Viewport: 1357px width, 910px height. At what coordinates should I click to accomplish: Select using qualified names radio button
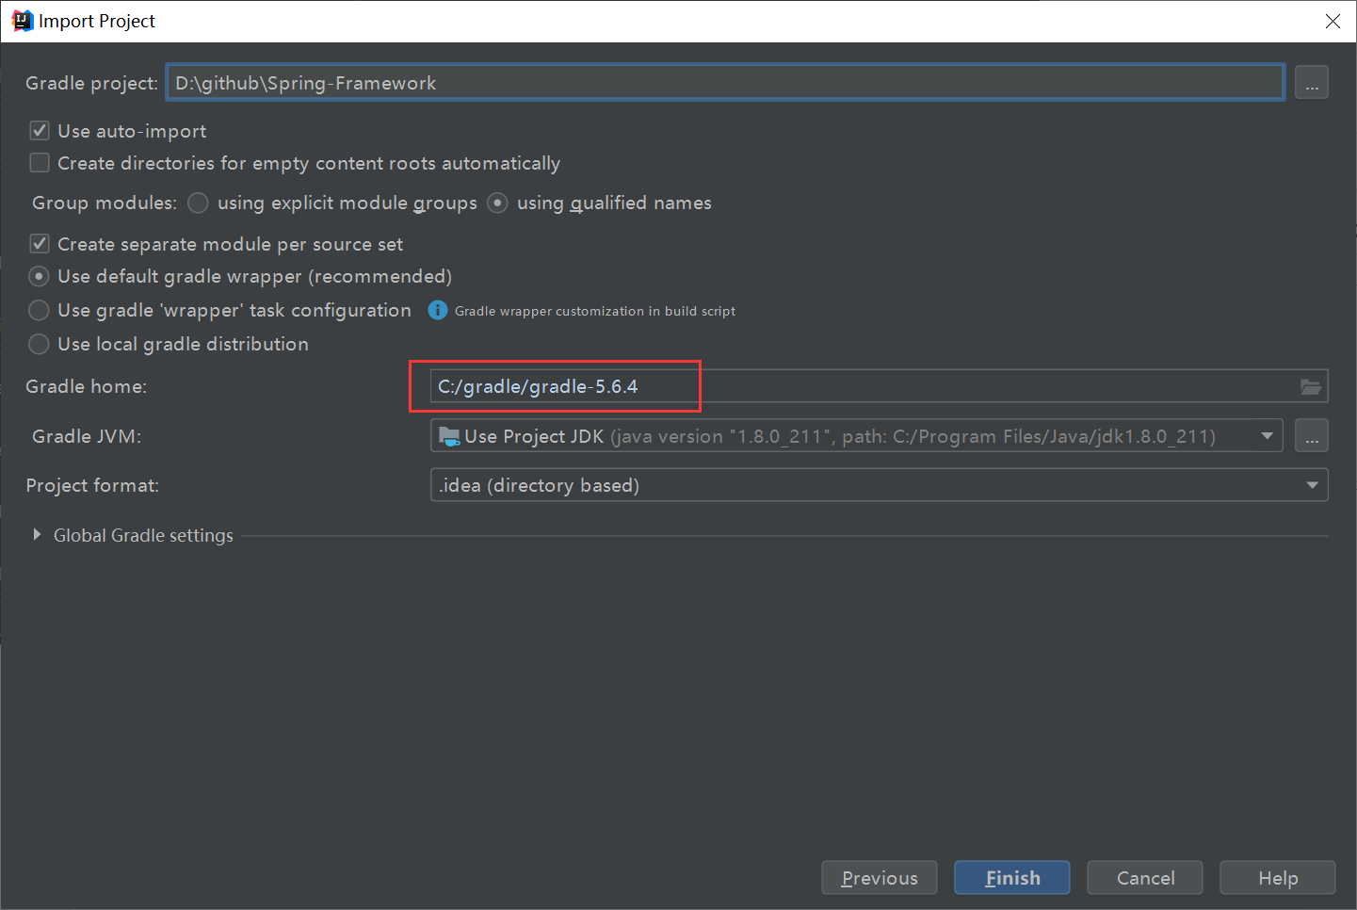tap(497, 203)
